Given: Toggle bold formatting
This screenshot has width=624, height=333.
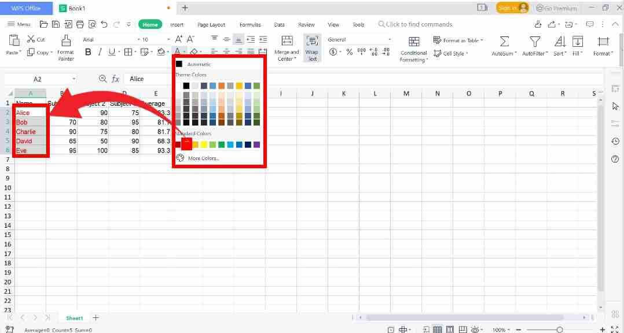Looking at the screenshot, I should (87, 51).
